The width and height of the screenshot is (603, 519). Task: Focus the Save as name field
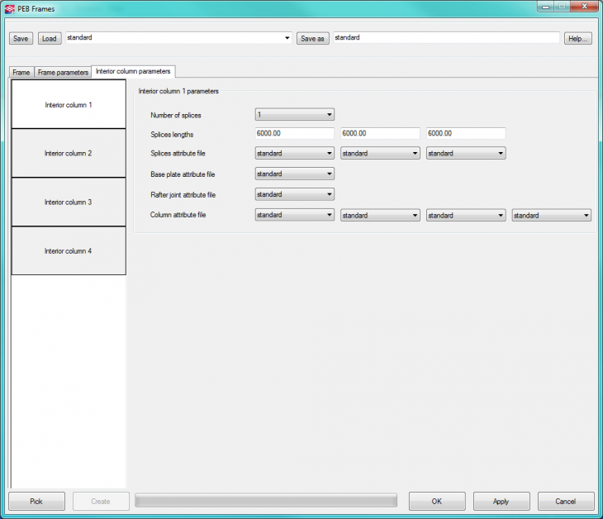[x=445, y=38]
